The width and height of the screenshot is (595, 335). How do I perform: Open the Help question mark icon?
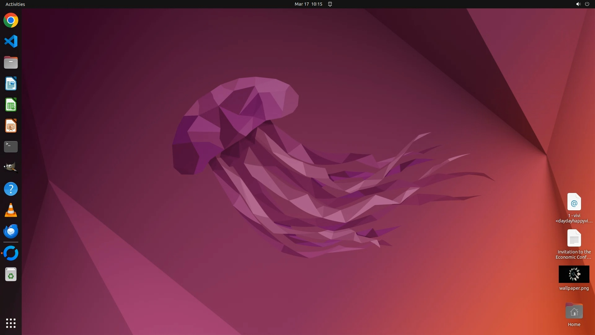point(11,189)
